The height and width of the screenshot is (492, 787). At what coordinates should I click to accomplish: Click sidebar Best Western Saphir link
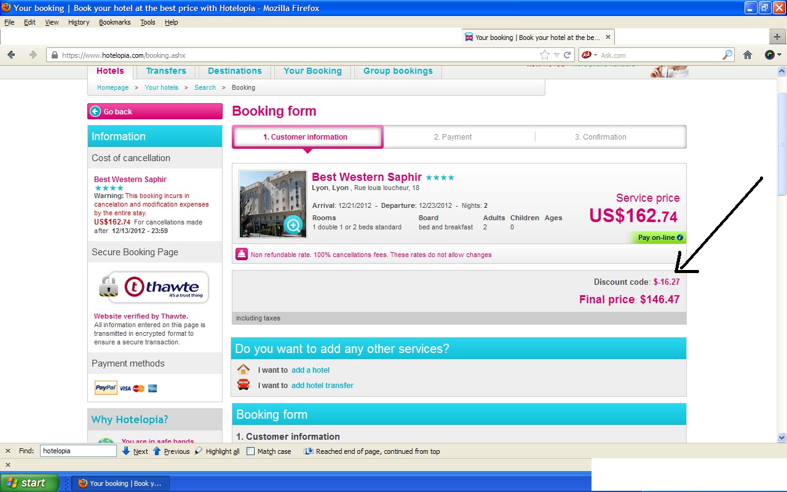tap(130, 180)
